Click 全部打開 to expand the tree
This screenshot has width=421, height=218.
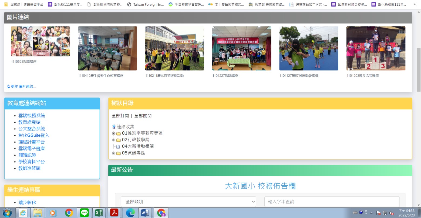[120, 116]
